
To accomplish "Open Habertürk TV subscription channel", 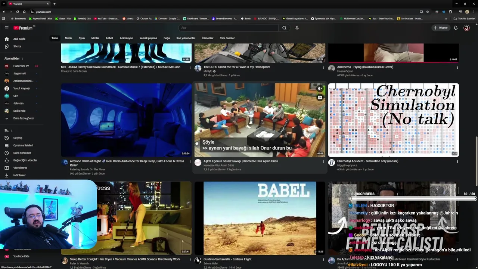I will (21, 66).
